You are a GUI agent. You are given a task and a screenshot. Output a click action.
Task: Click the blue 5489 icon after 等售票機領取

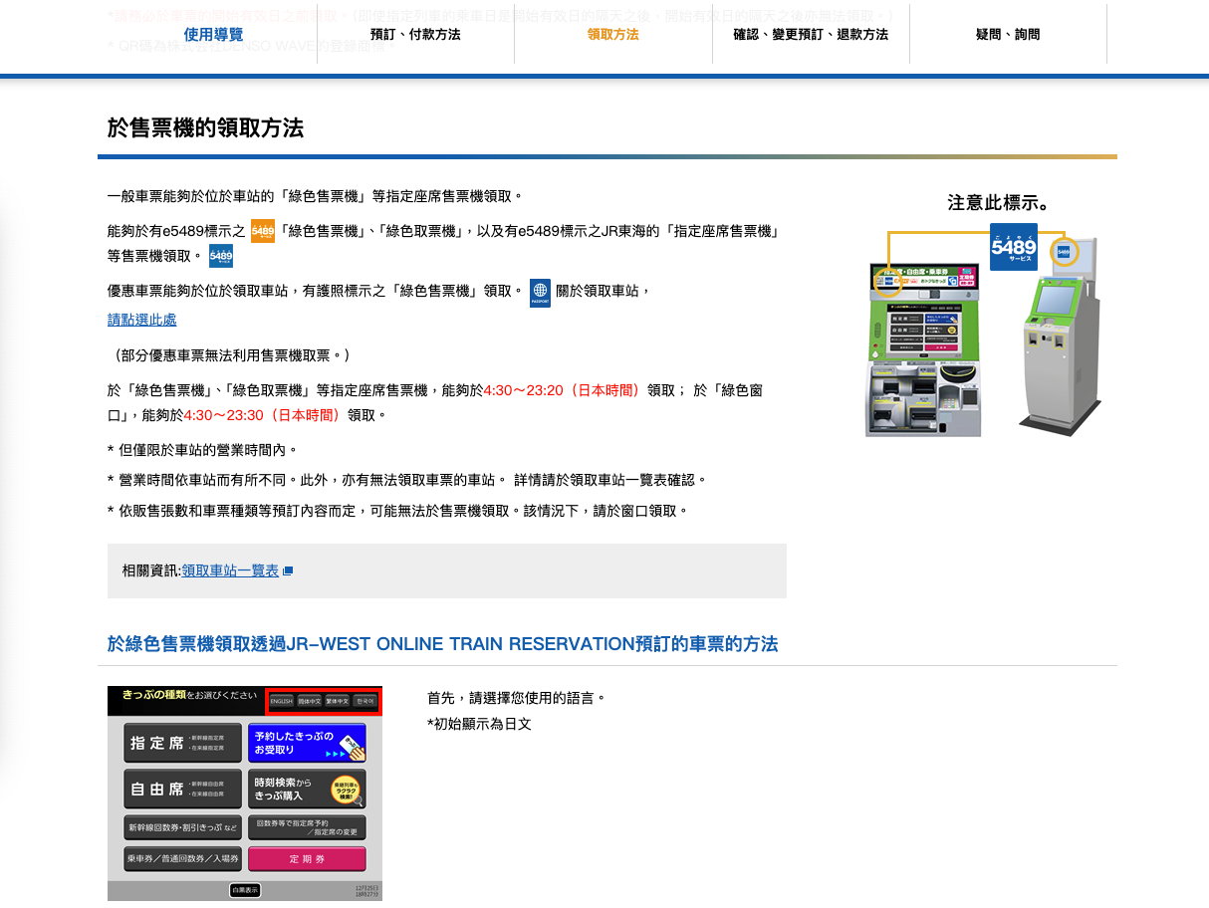[221, 256]
